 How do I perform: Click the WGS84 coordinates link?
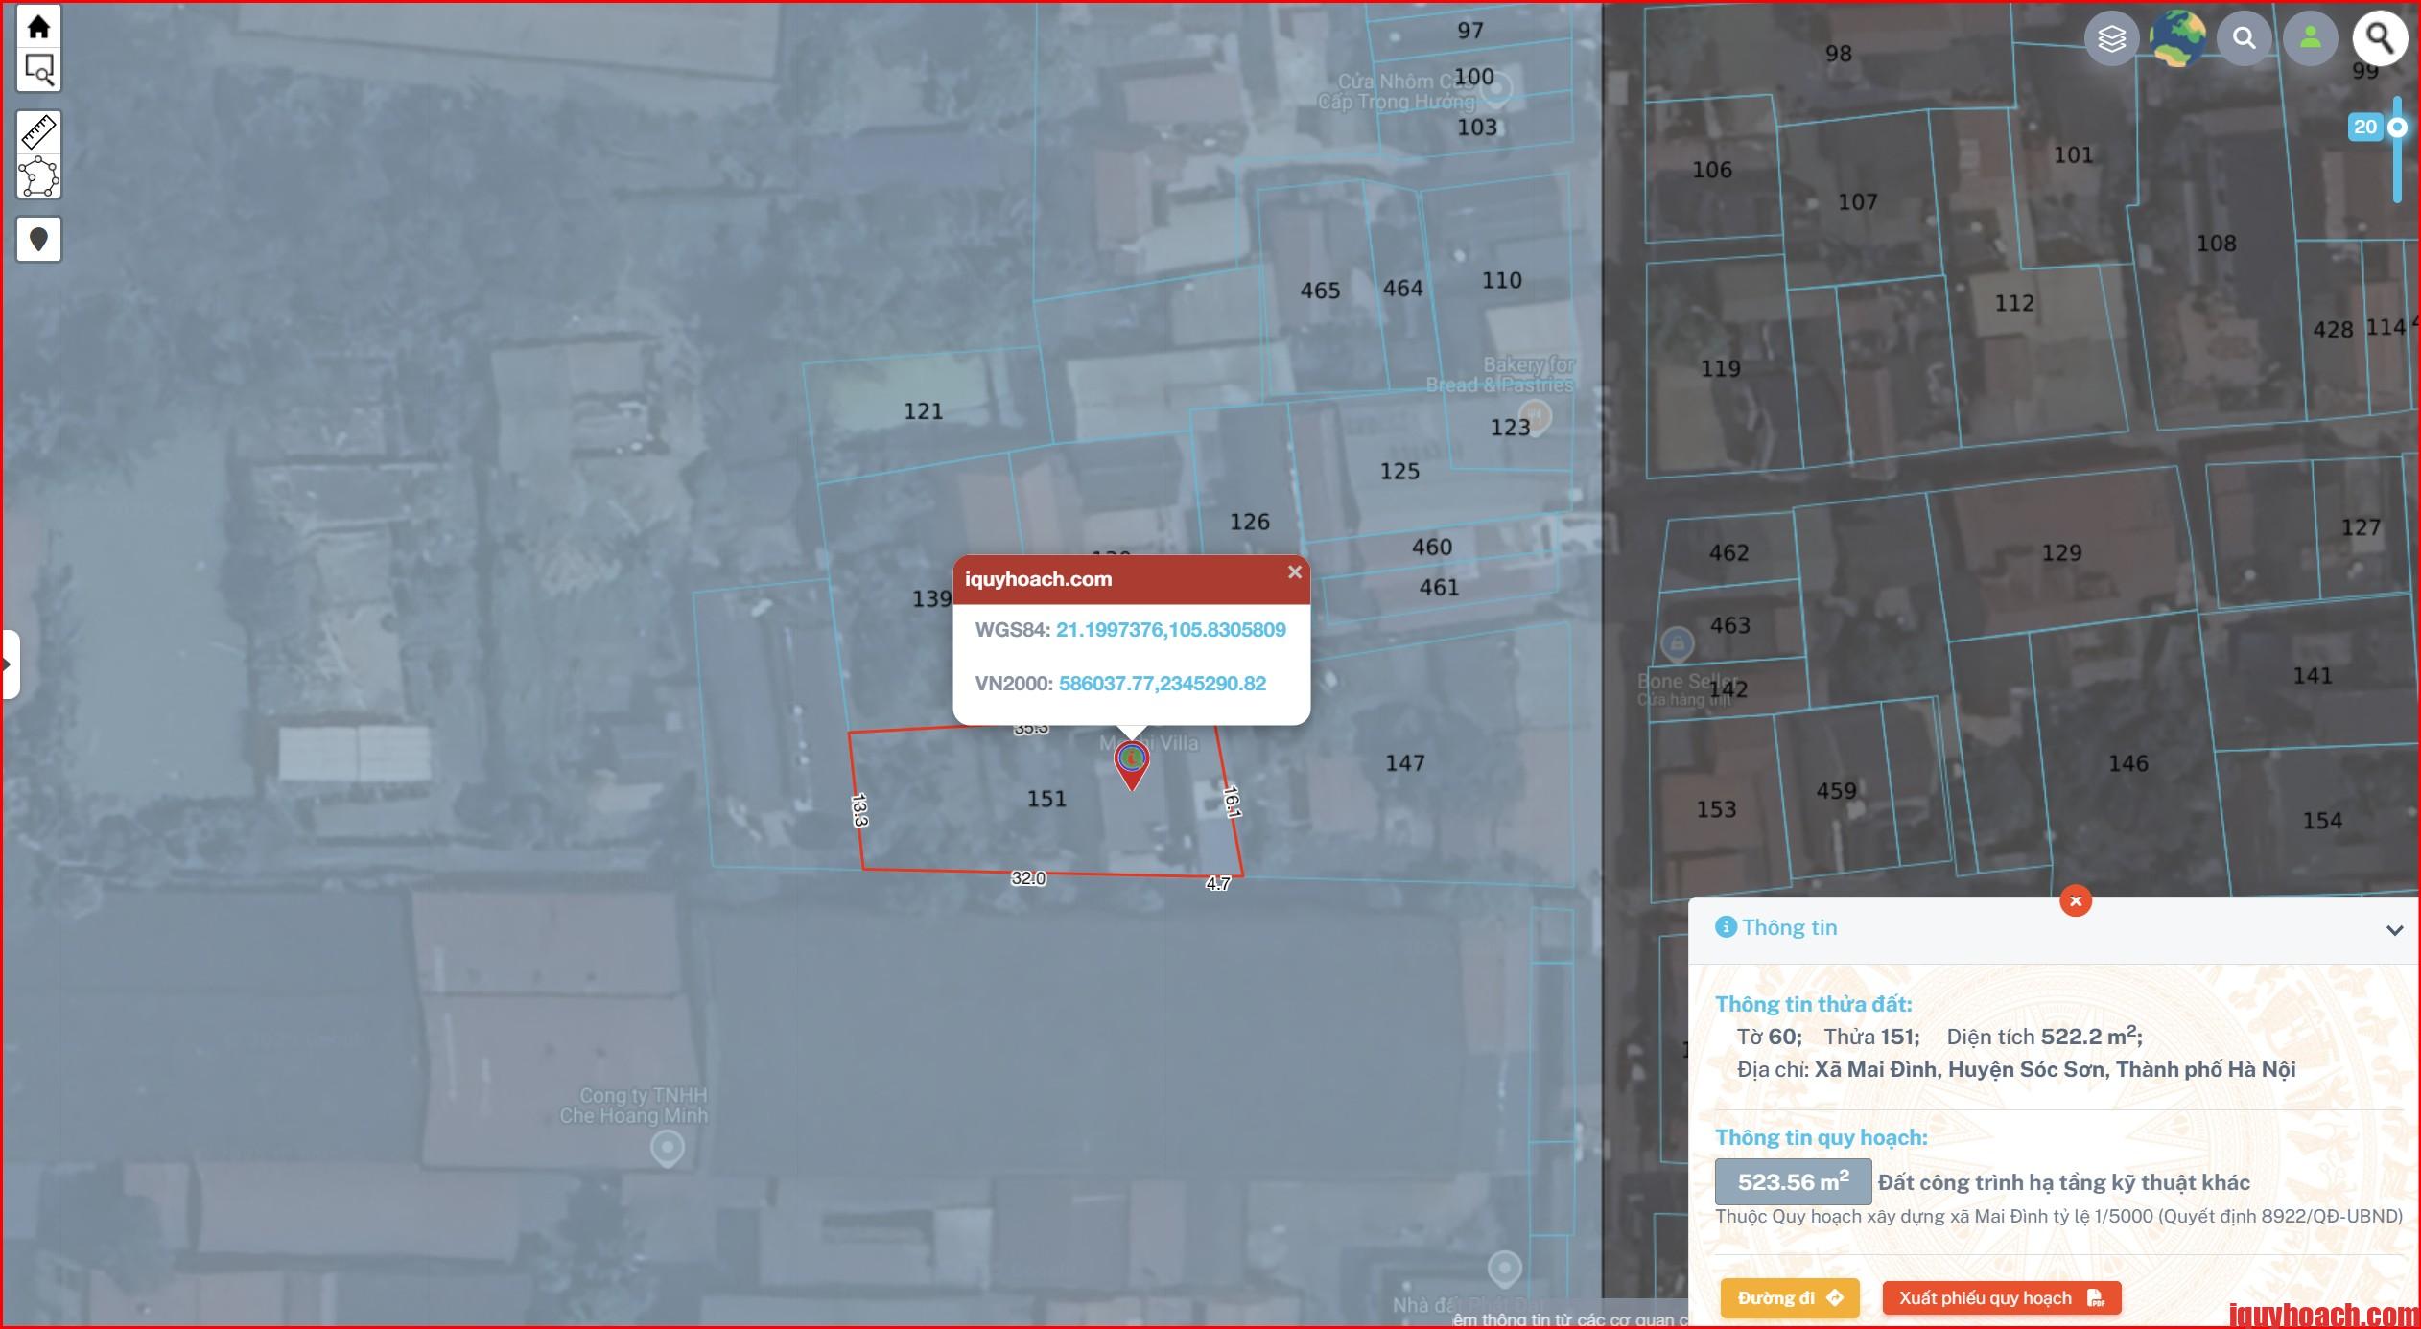coord(1170,630)
